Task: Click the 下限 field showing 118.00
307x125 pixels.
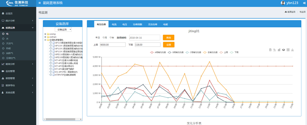Action: (x=148, y=45)
